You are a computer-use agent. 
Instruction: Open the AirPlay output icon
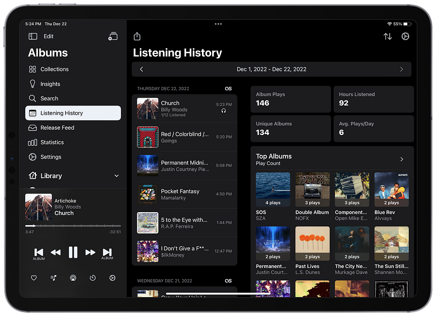pos(73,278)
